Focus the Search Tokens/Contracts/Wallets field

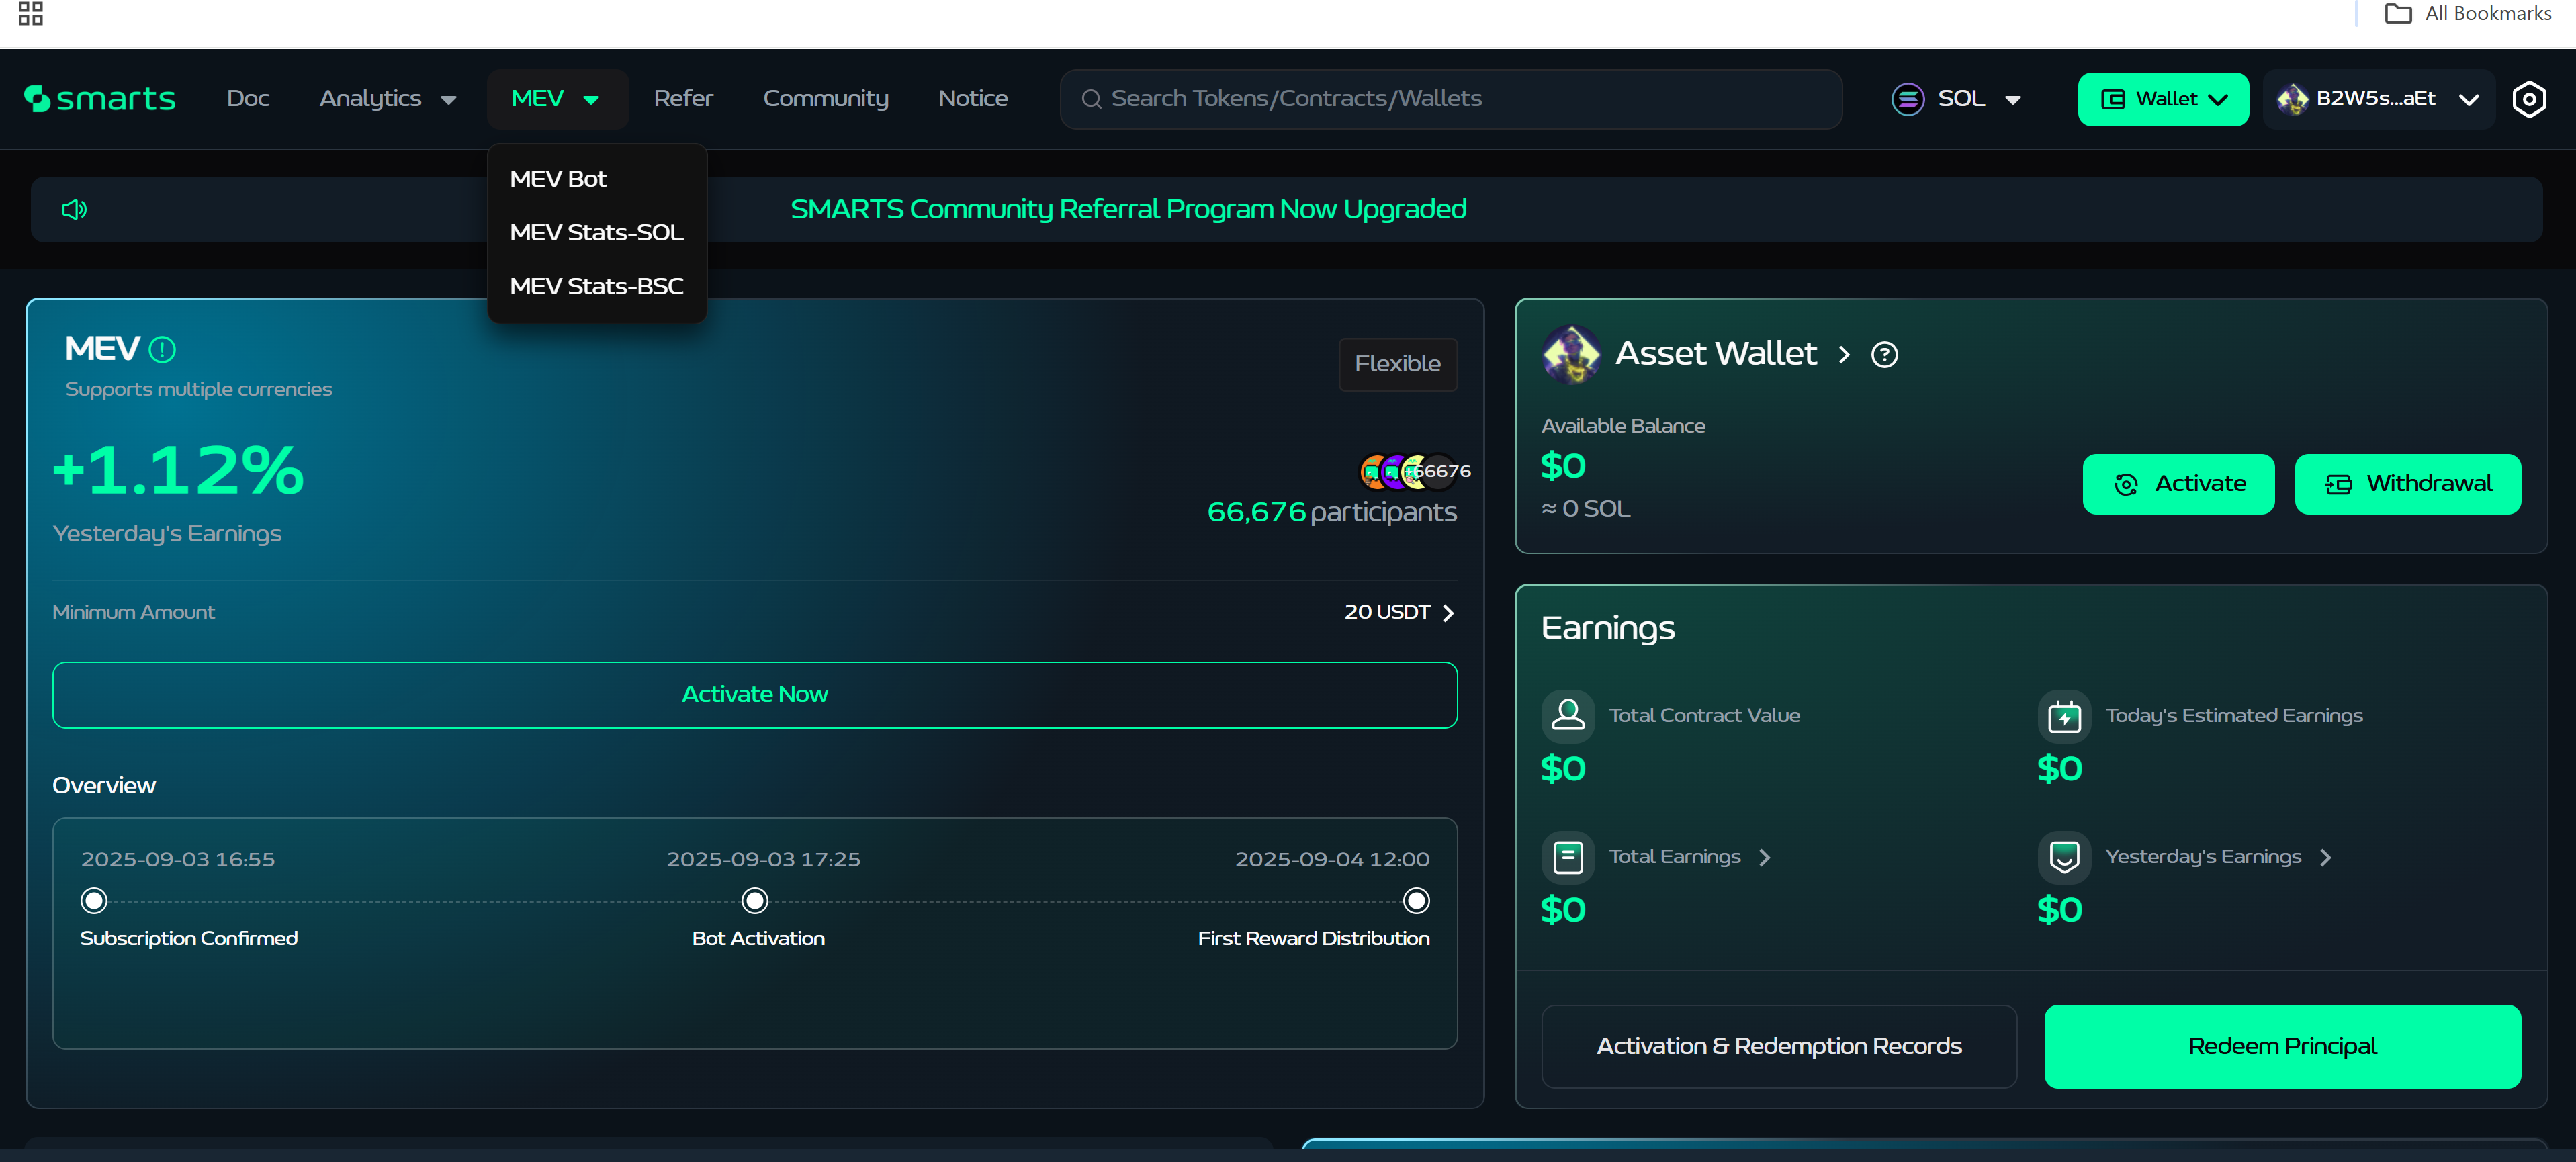tap(1450, 99)
